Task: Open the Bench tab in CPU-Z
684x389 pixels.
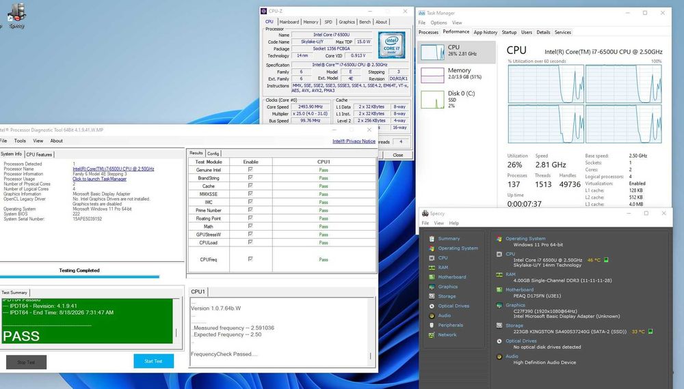Action: coord(365,22)
